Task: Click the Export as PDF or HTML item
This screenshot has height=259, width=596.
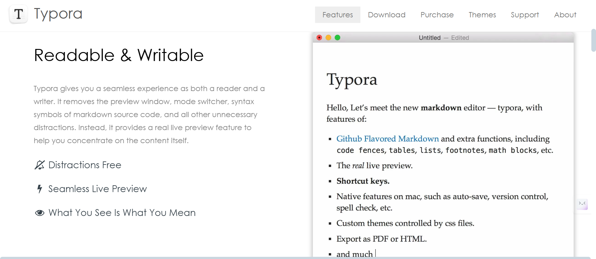Action: (382, 239)
